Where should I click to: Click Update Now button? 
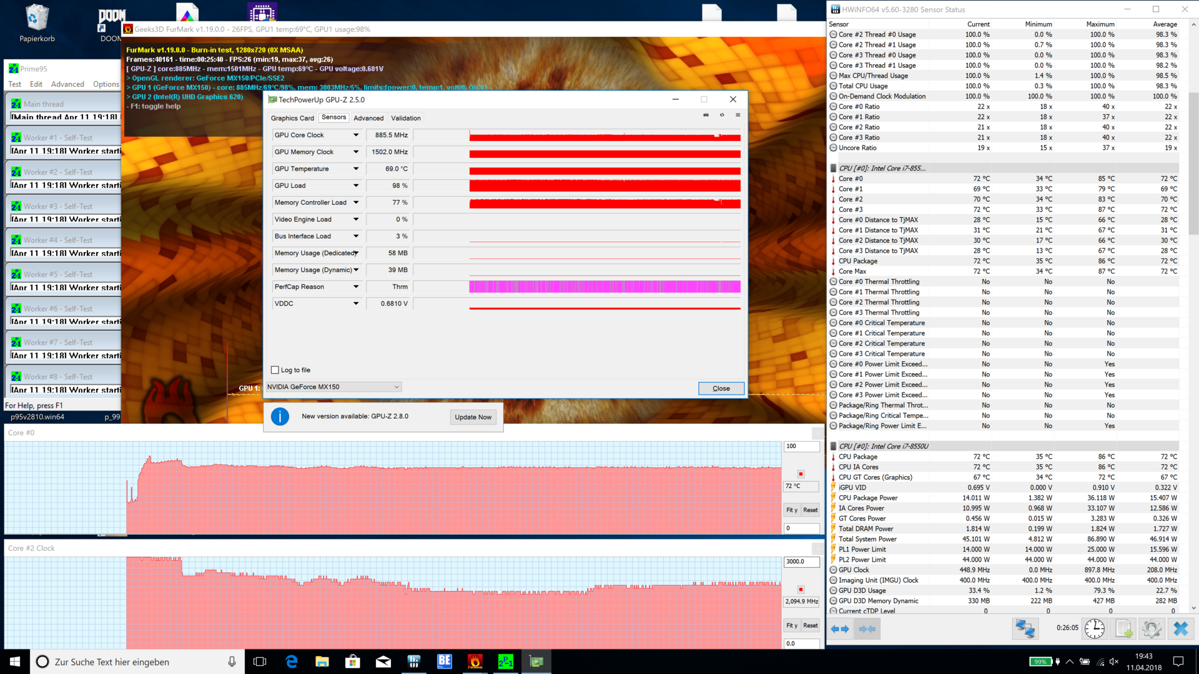(473, 417)
